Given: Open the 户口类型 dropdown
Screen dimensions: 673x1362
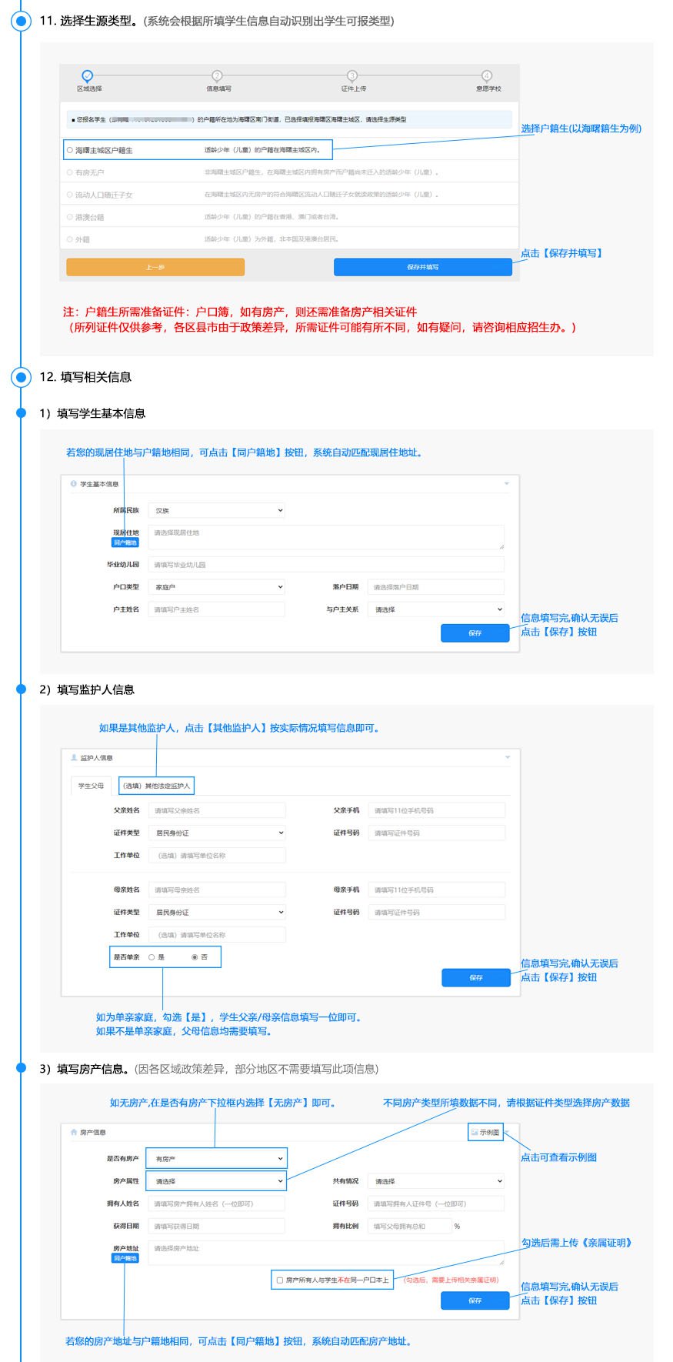Looking at the screenshot, I should 218,587.
